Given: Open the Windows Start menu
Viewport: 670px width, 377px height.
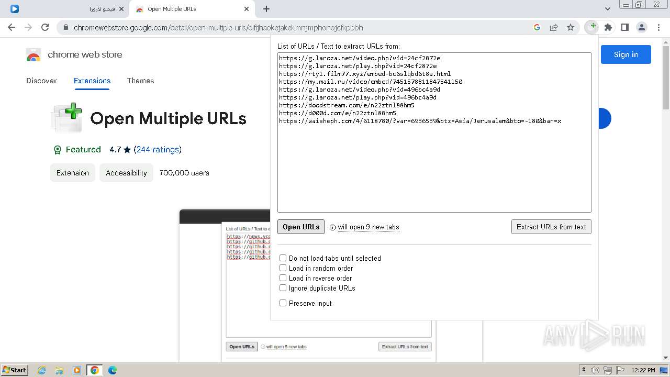Looking at the screenshot, I should pyautogui.click(x=14, y=370).
